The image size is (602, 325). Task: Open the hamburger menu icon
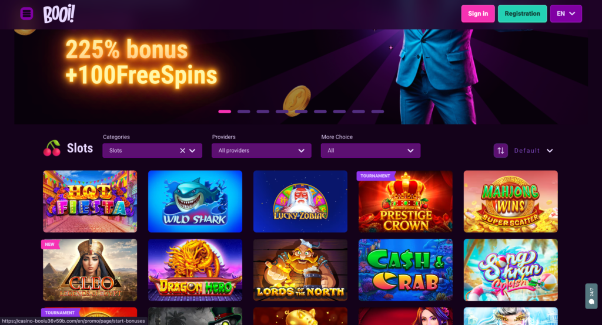[x=26, y=14]
